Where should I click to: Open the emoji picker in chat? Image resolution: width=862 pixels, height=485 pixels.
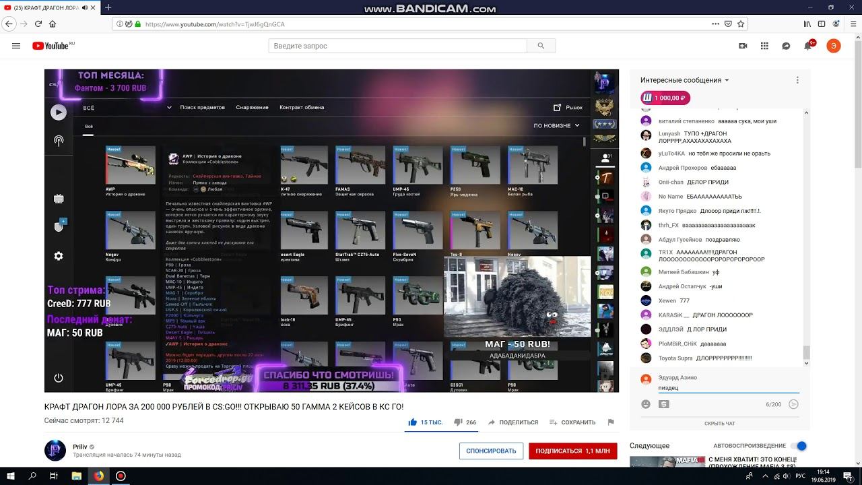pos(646,404)
